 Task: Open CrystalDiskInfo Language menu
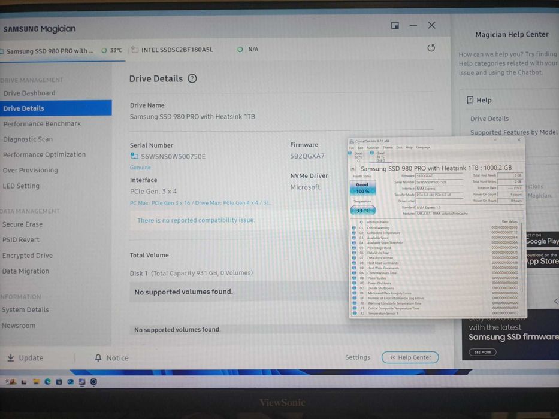(x=423, y=147)
